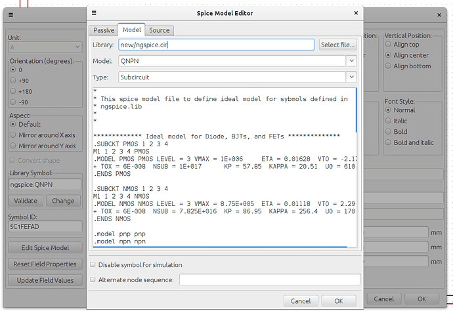Toggle the Convert shape checkbox
The height and width of the screenshot is (311, 453).
(12, 160)
